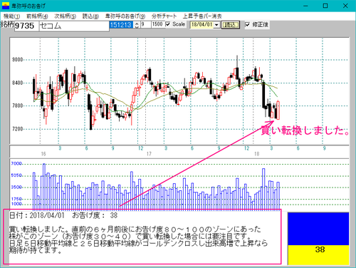Open the 卑弥呼のお告げ(9) menu

point(125,16)
